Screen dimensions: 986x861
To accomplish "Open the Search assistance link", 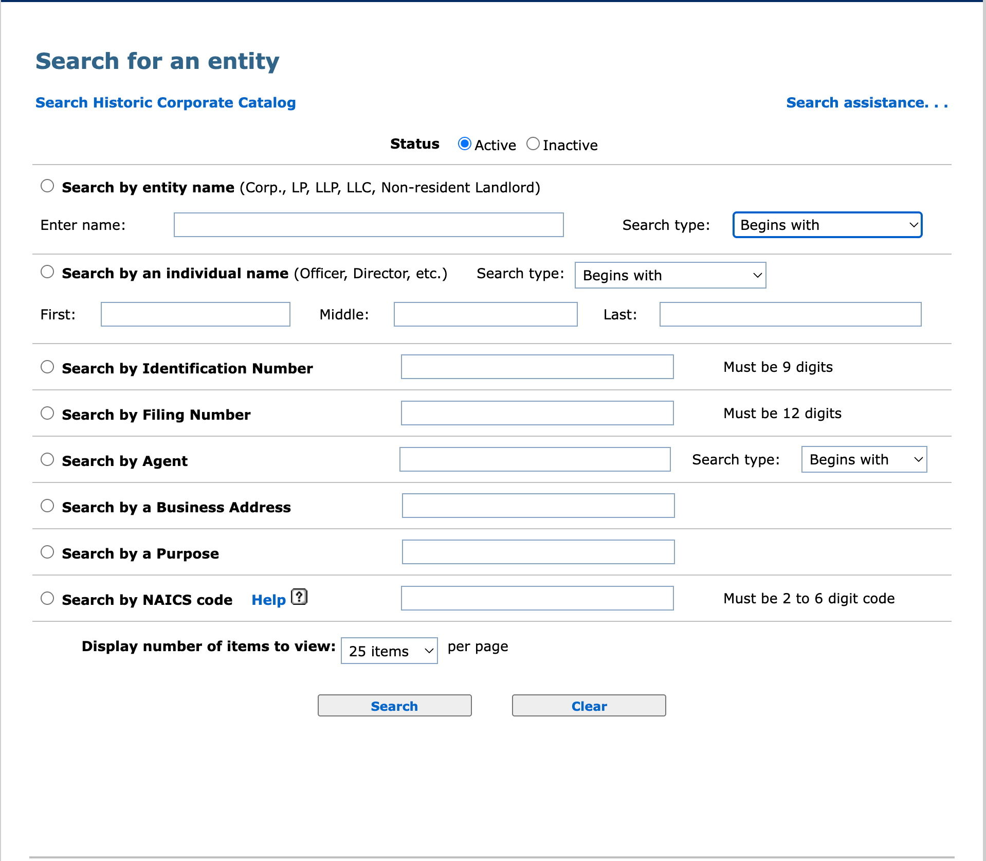I will click(x=867, y=102).
